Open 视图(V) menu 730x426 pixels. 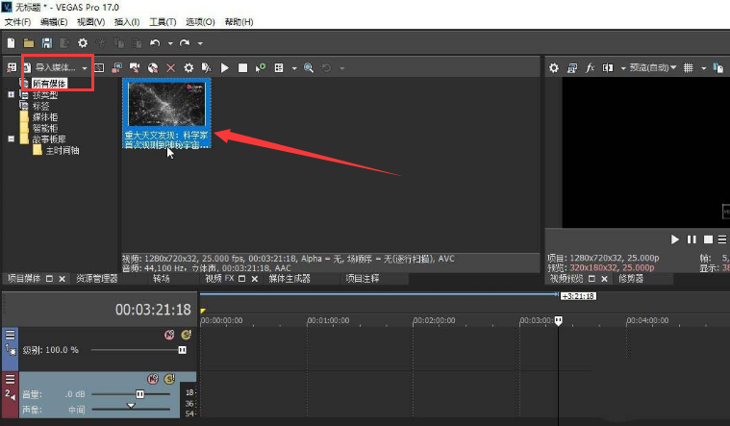coord(90,22)
